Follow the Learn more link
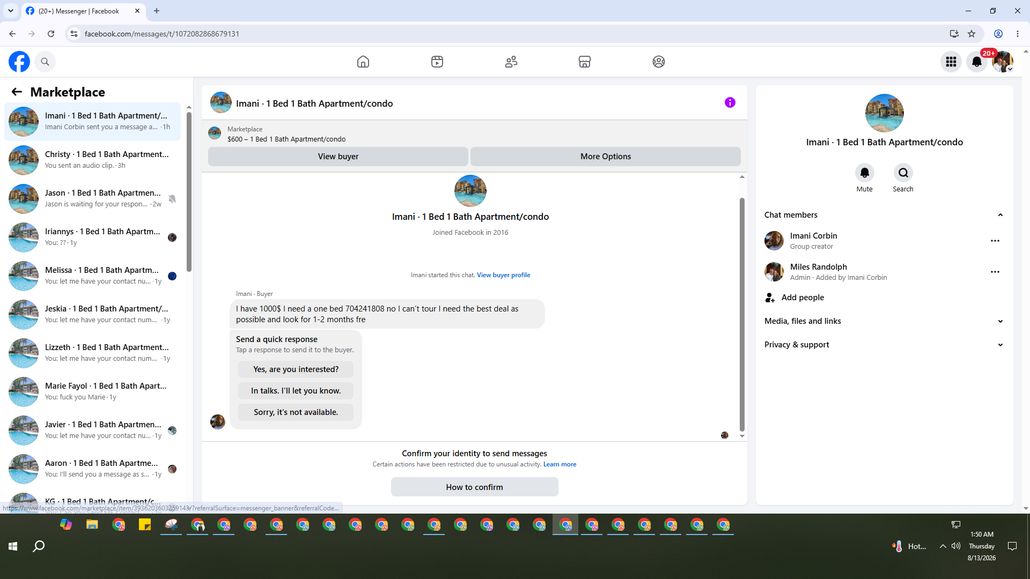The width and height of the screenshot is (1030, 579). tap(560, 464)
